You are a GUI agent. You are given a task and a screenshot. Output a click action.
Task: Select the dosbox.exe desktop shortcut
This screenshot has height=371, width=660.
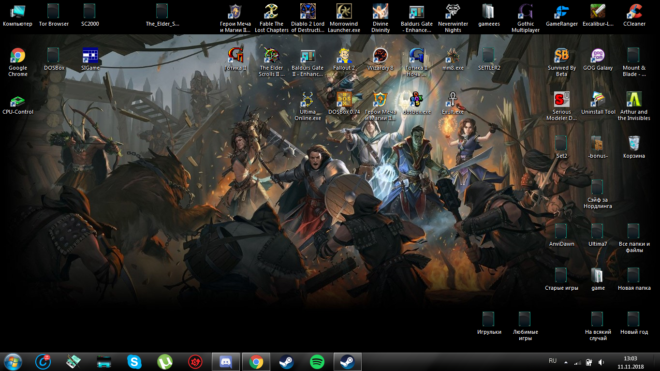point(417,103)
